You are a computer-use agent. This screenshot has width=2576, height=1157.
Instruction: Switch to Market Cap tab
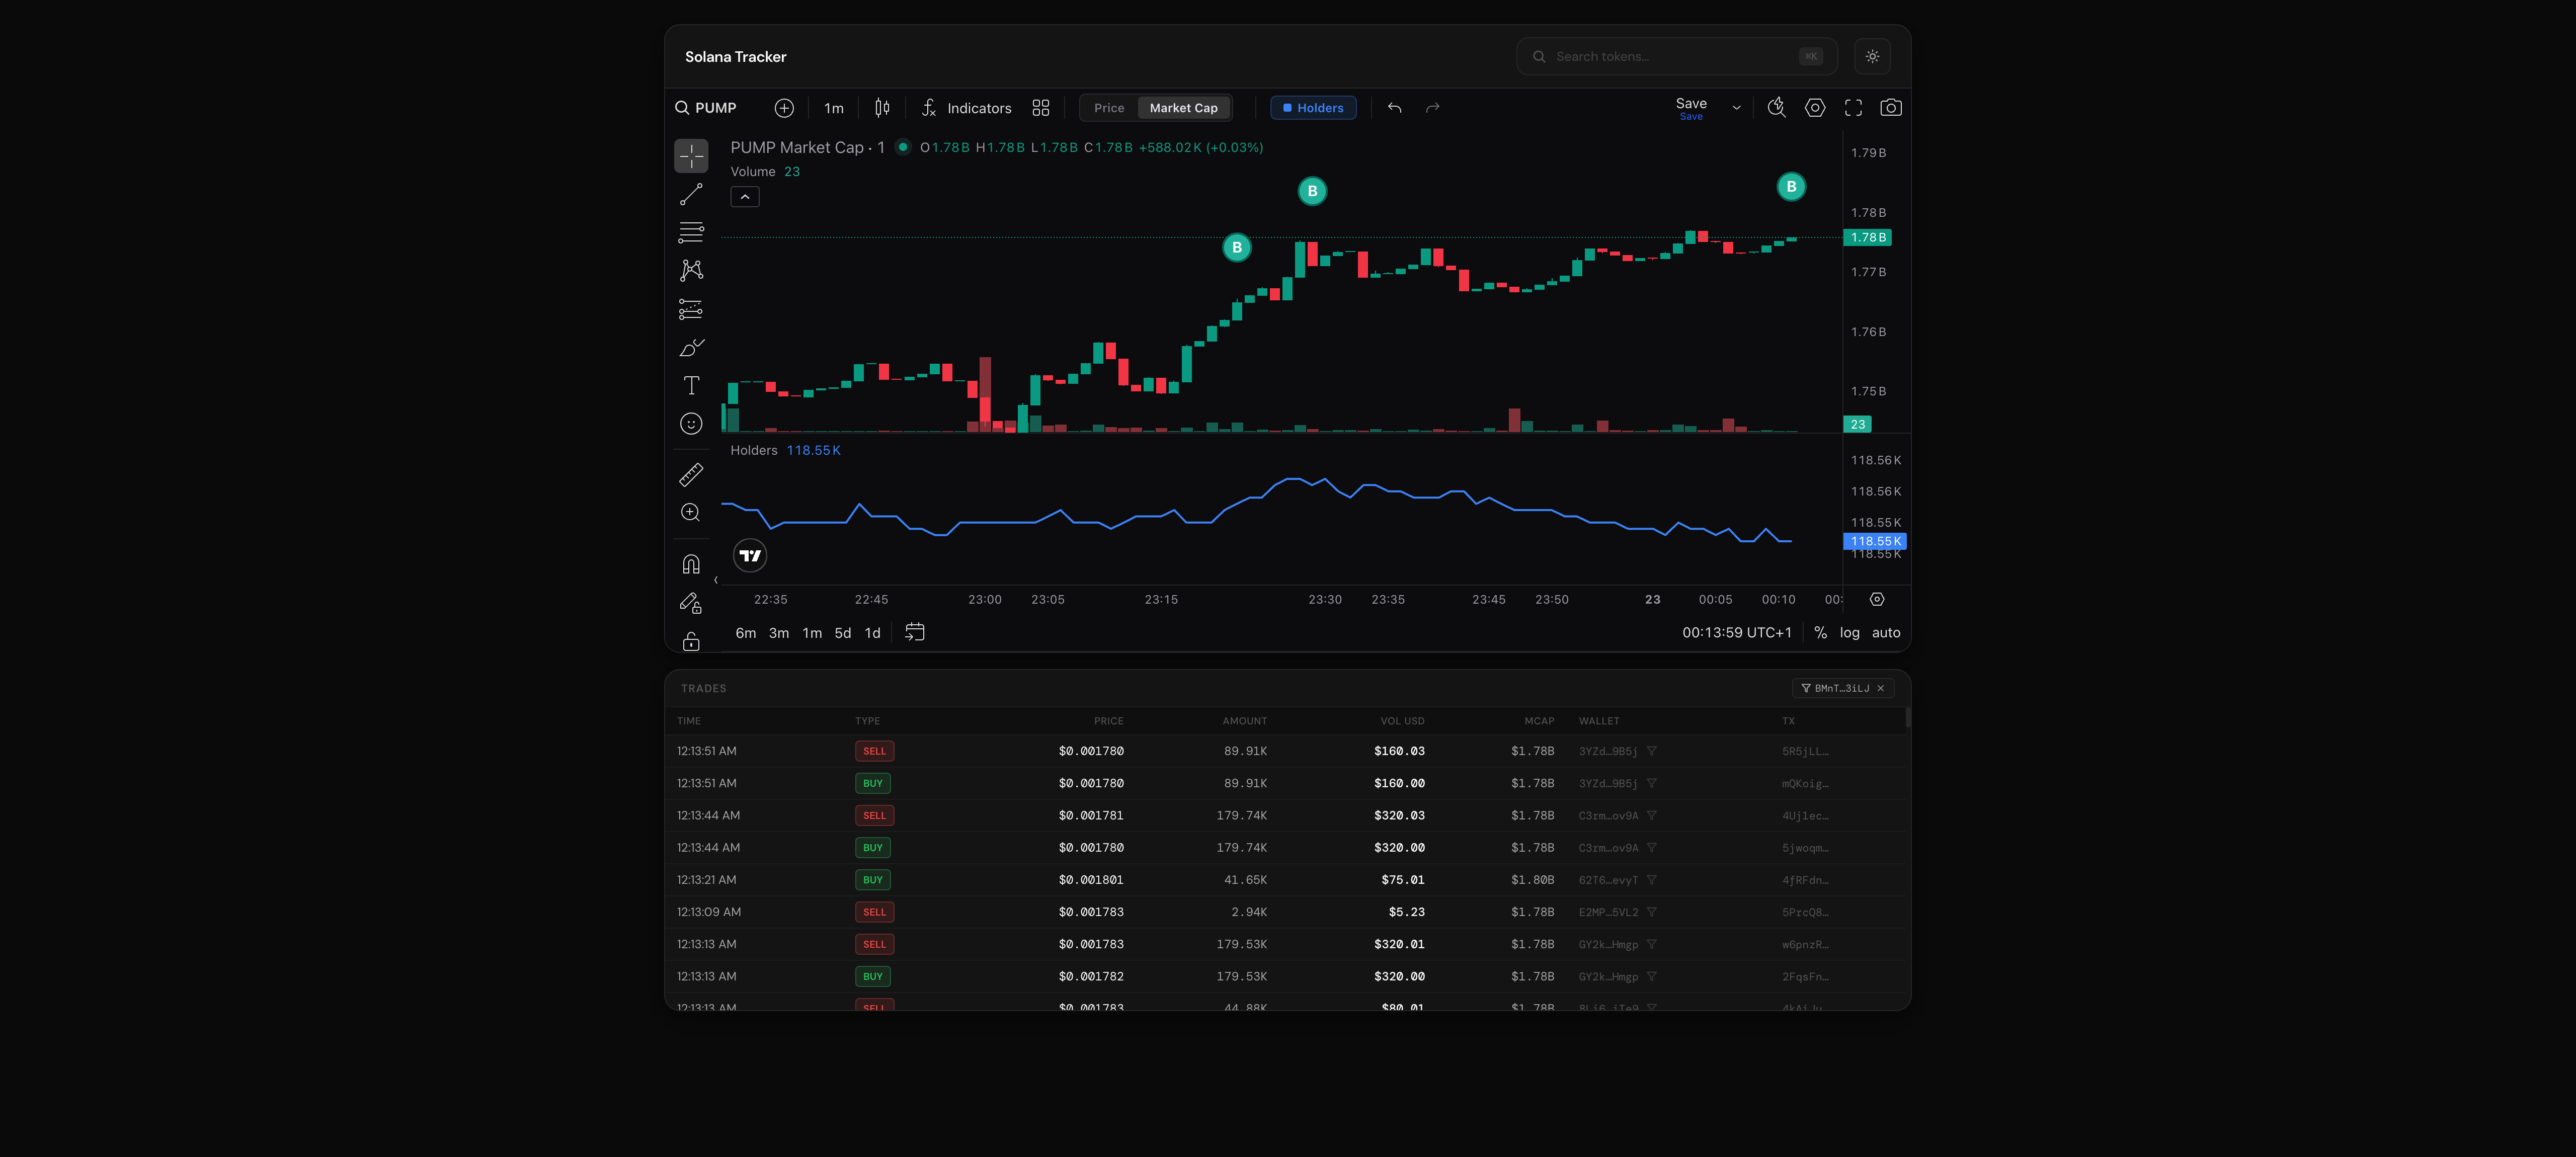[x=1183, y=108]
